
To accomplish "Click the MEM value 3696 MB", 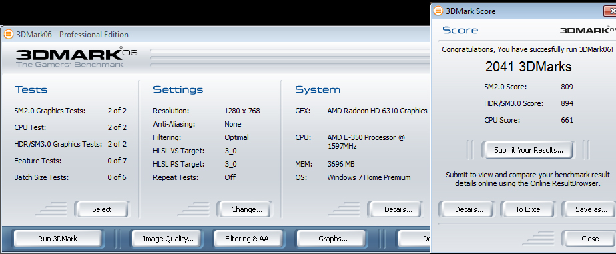I will [x=341, y=164].
